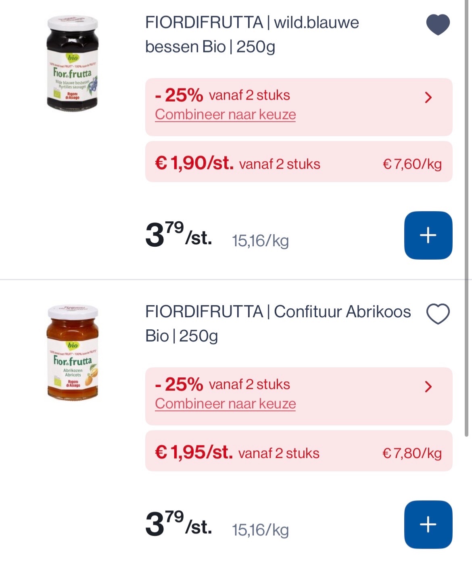Screen dimensions: 472x568
Task: View the blueberry jam jar image
Action: [73, 63]
